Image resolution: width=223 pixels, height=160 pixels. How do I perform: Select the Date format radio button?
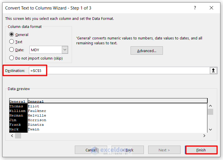coord(12,50)
